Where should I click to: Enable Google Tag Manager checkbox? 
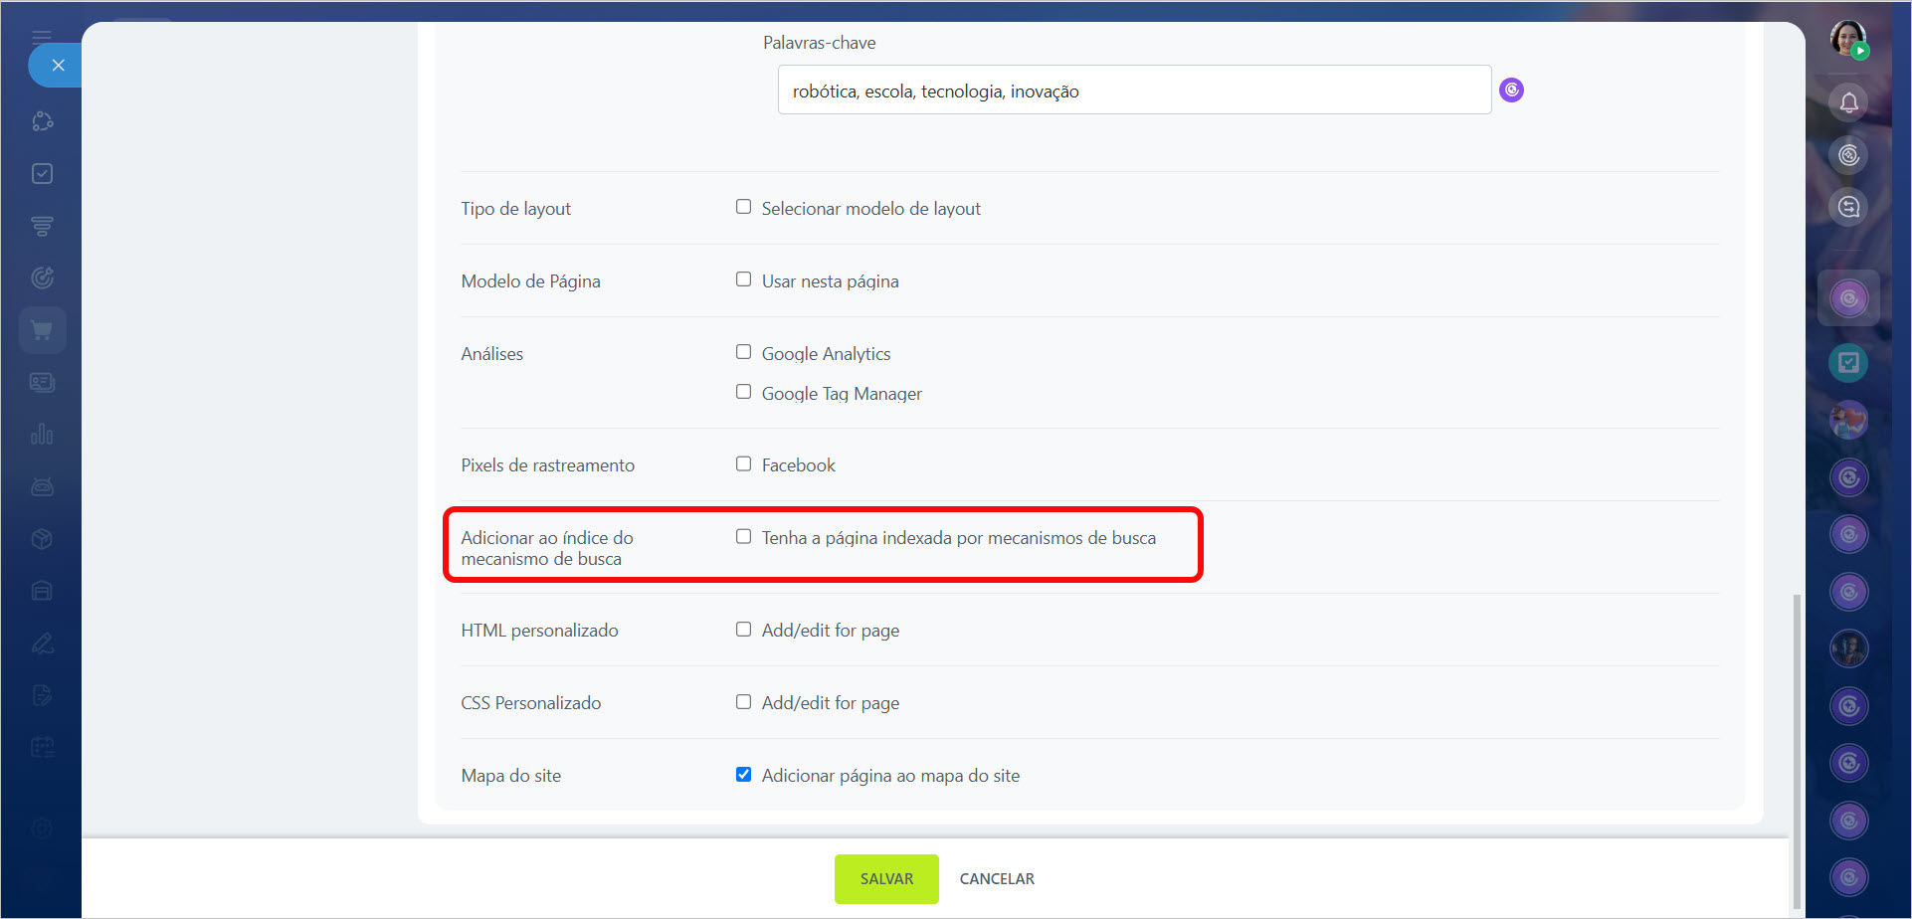[x=743, y=392]
